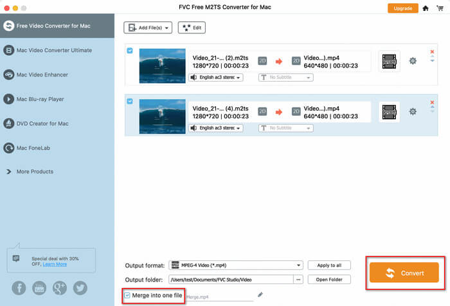Click the Upgrade button
This screenshot has height=306, width=450.
pyautogui.click(x=402, y=8)
